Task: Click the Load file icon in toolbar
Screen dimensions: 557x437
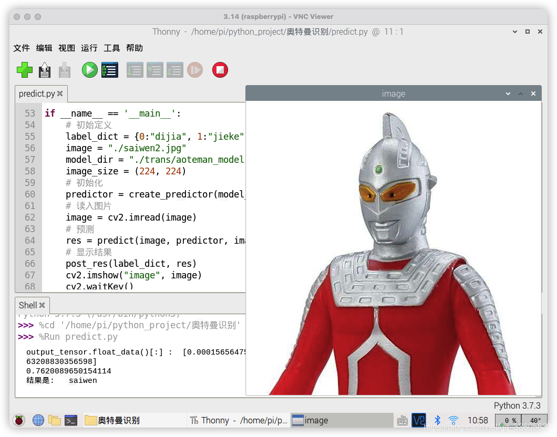Action: (45, 69)
